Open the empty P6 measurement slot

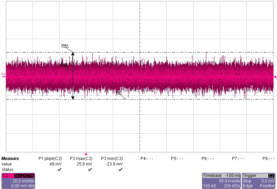[x=208, y=159]
